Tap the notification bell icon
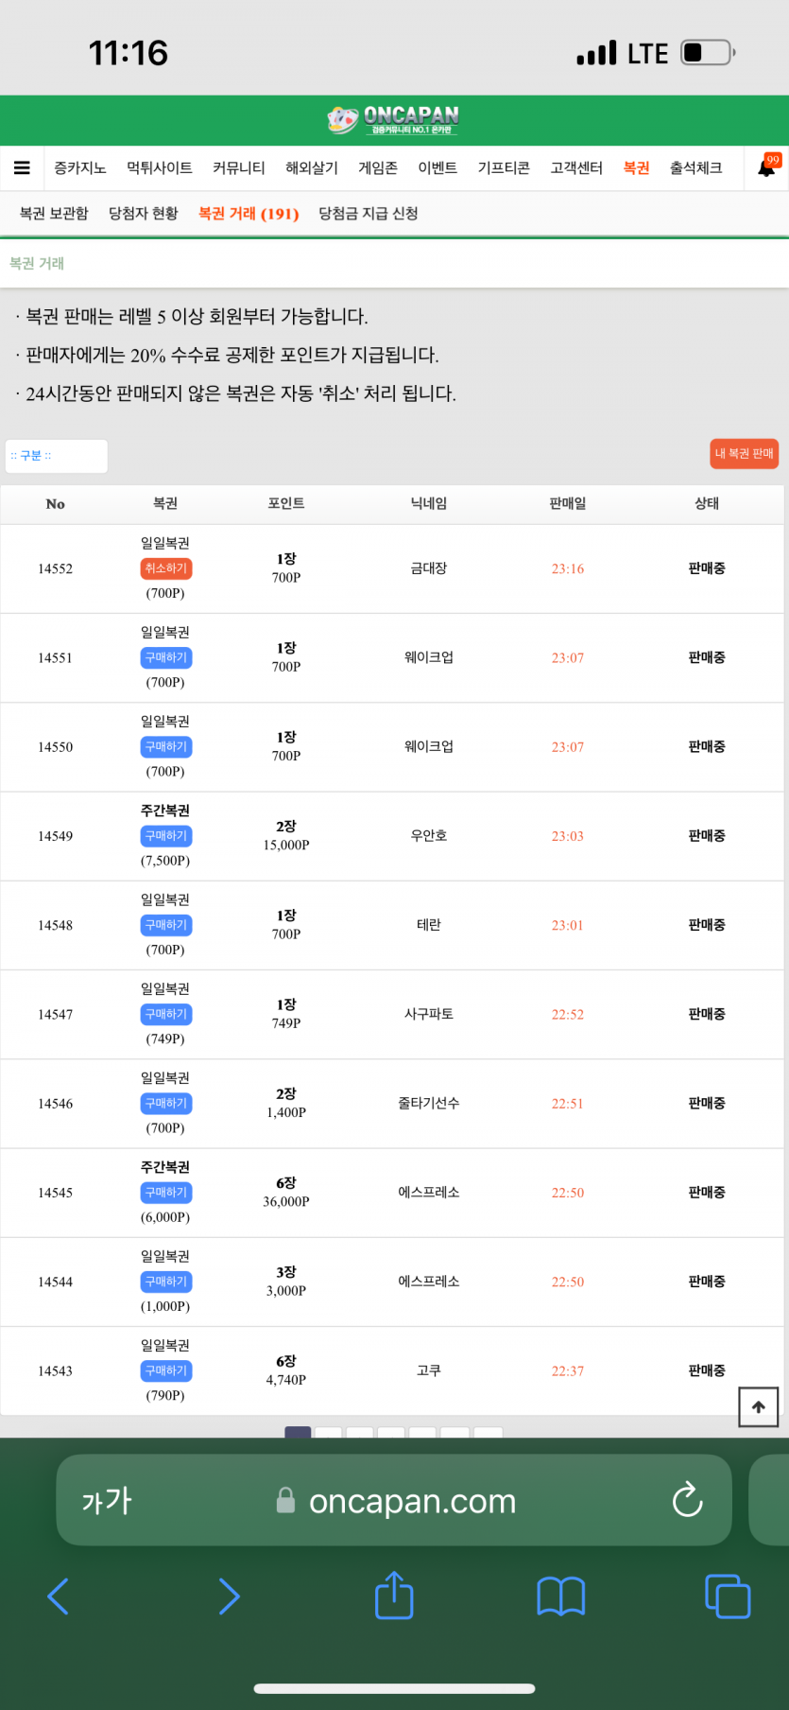 tap(766, 168)
